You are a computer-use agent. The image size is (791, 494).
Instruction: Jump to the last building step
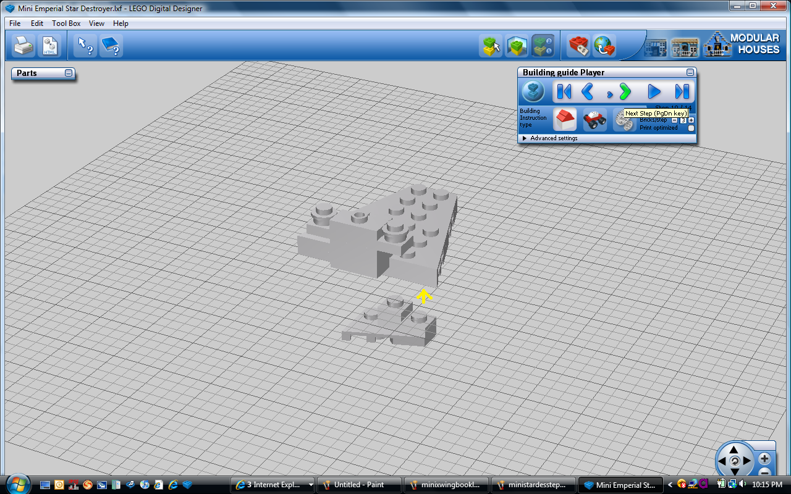click(x=682, y=92)
